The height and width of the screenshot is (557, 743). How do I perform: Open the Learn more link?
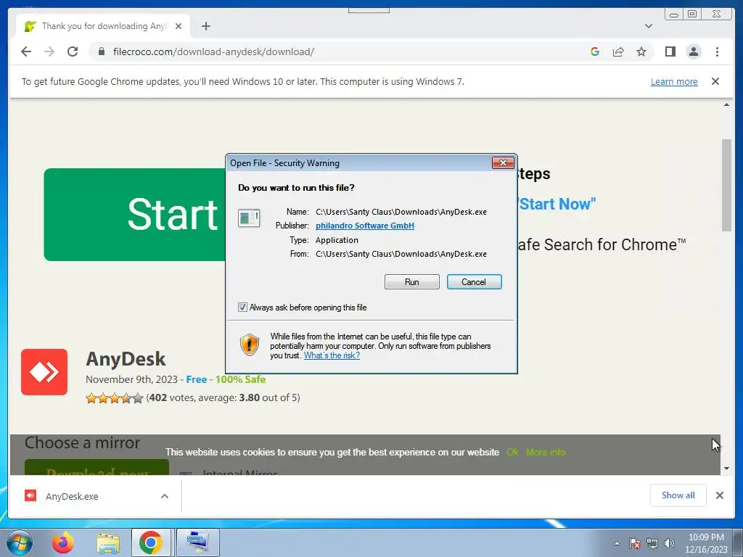tap(674, 81)
